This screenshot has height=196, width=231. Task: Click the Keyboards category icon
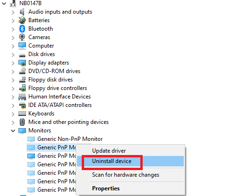click(x=22, y=114)
